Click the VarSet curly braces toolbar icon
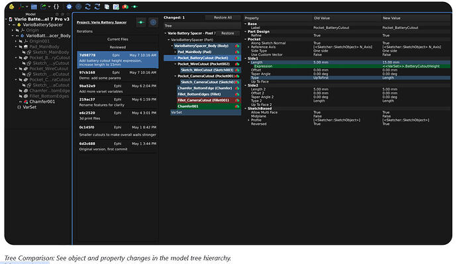Image resolution: width=457 pixels, height=264 pixels. 56,7
